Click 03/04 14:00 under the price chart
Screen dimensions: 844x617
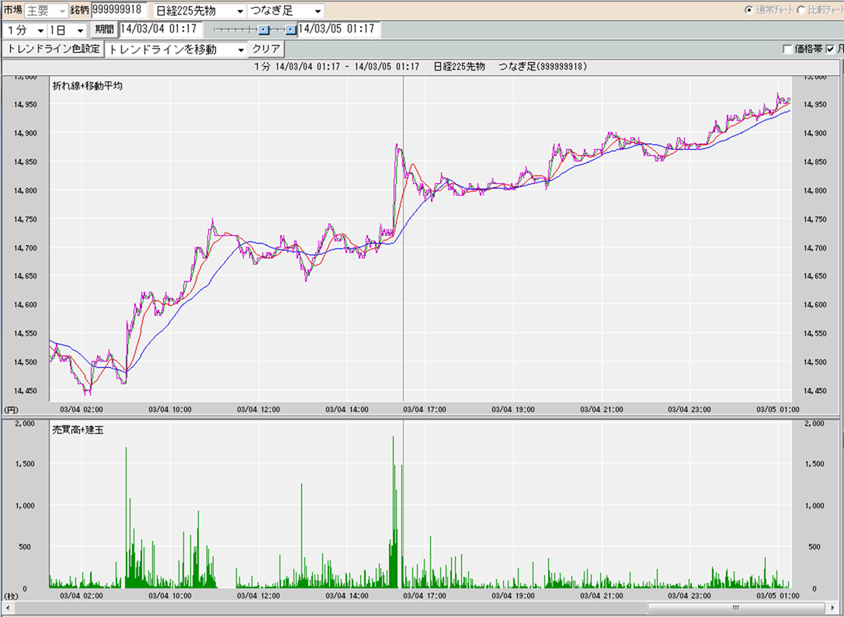pyautogui.click(x=347, y=409)
